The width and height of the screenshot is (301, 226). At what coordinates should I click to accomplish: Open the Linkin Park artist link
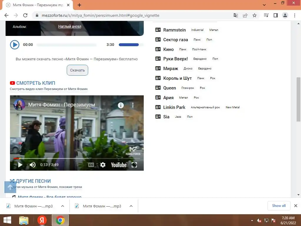[174, 107]
